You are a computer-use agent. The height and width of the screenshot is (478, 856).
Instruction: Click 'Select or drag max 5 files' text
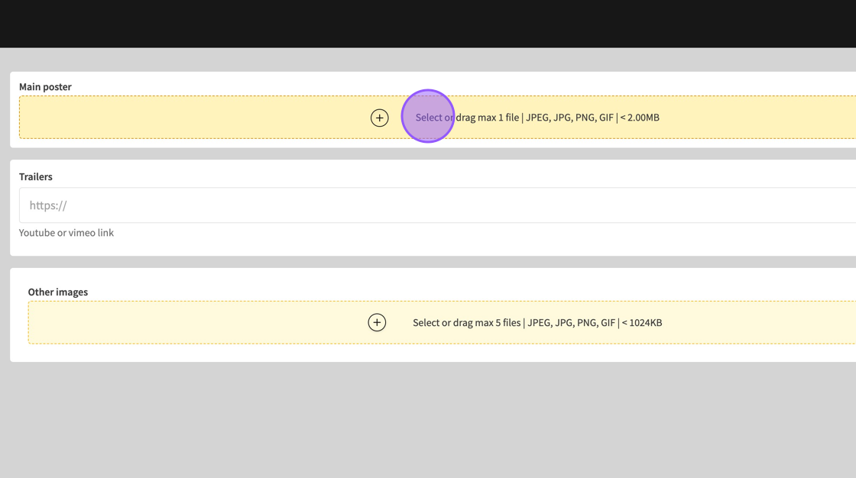pos(466,322)
